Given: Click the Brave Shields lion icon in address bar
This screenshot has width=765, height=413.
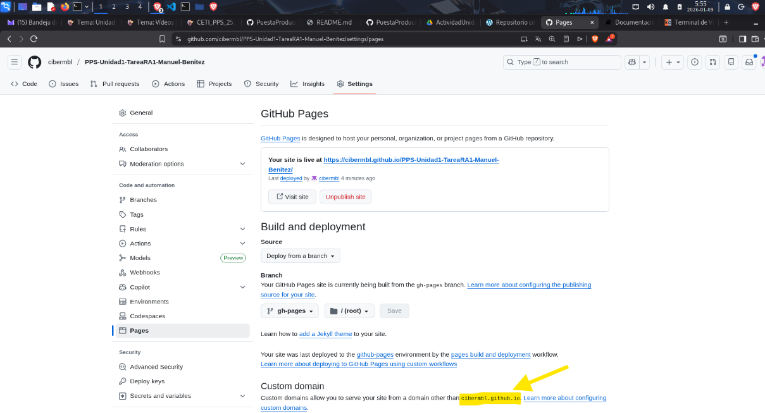Looking at the screenshot, I should (x=595, y=39).
